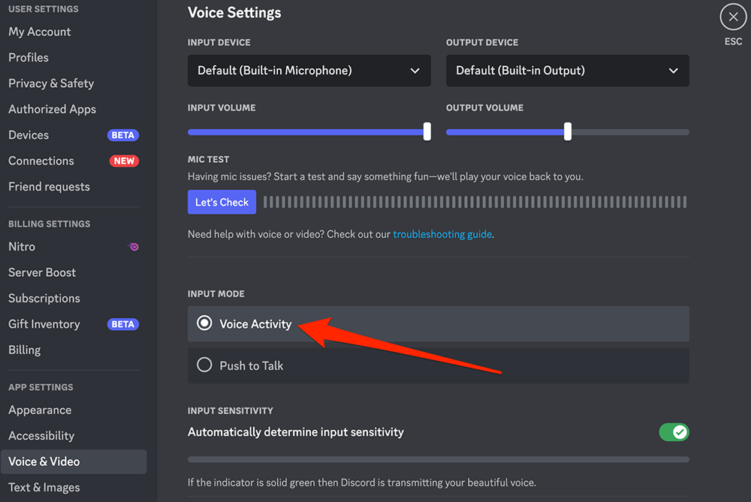
Task: Open the Output Device dropdown
Action: [x=567, y=71]
